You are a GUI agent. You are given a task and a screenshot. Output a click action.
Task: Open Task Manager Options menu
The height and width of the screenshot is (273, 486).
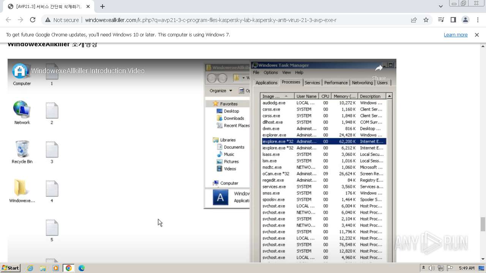point(271,72)
